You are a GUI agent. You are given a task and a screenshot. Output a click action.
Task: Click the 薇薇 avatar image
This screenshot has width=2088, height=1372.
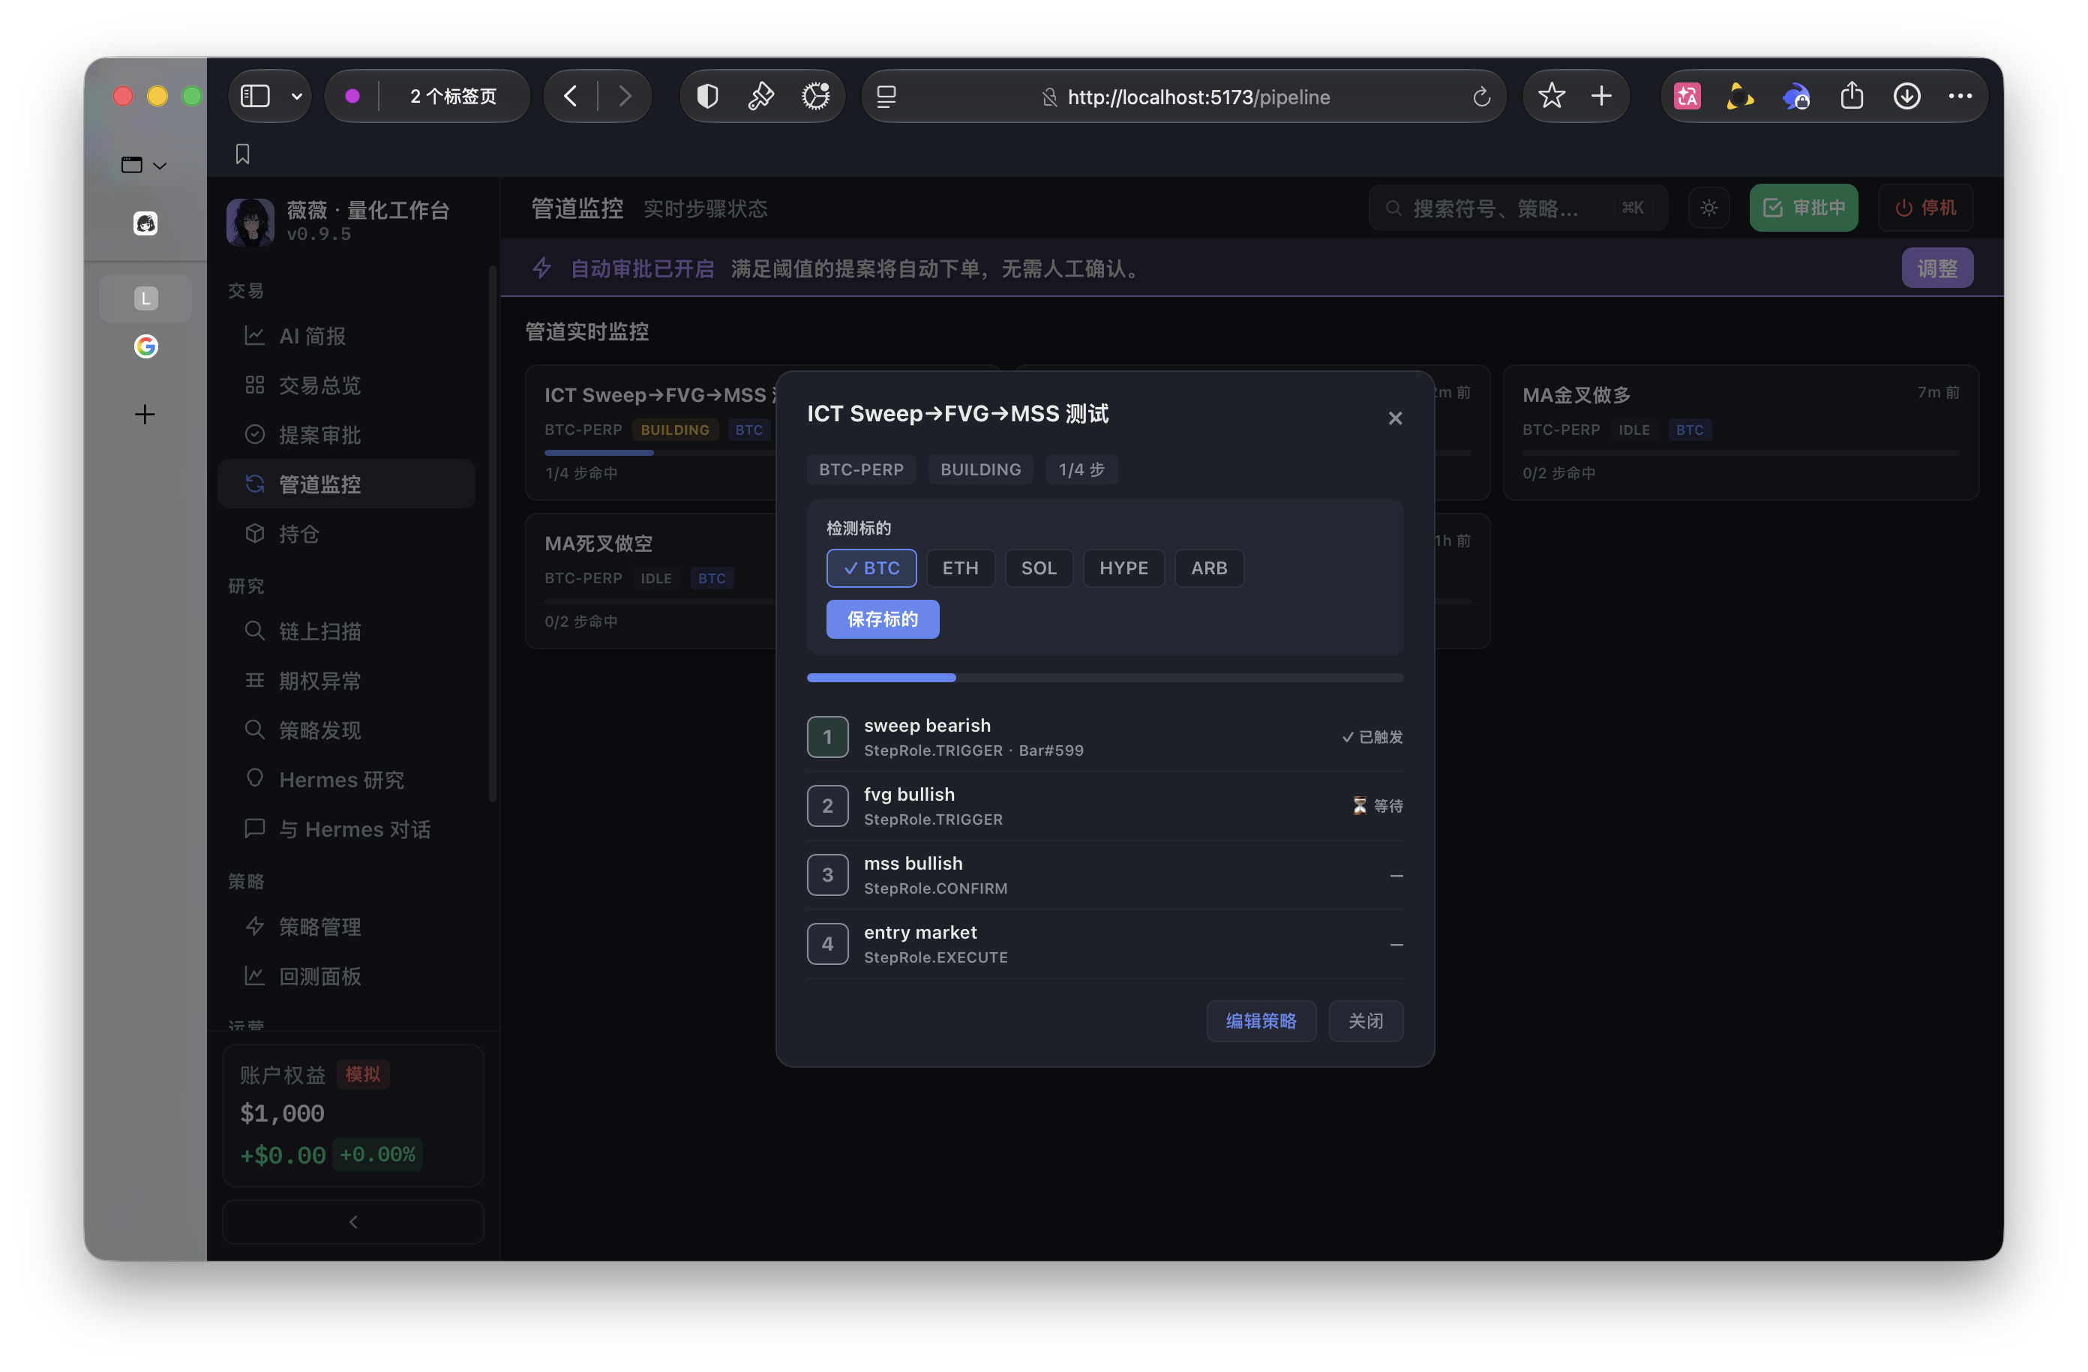point(250,221)
